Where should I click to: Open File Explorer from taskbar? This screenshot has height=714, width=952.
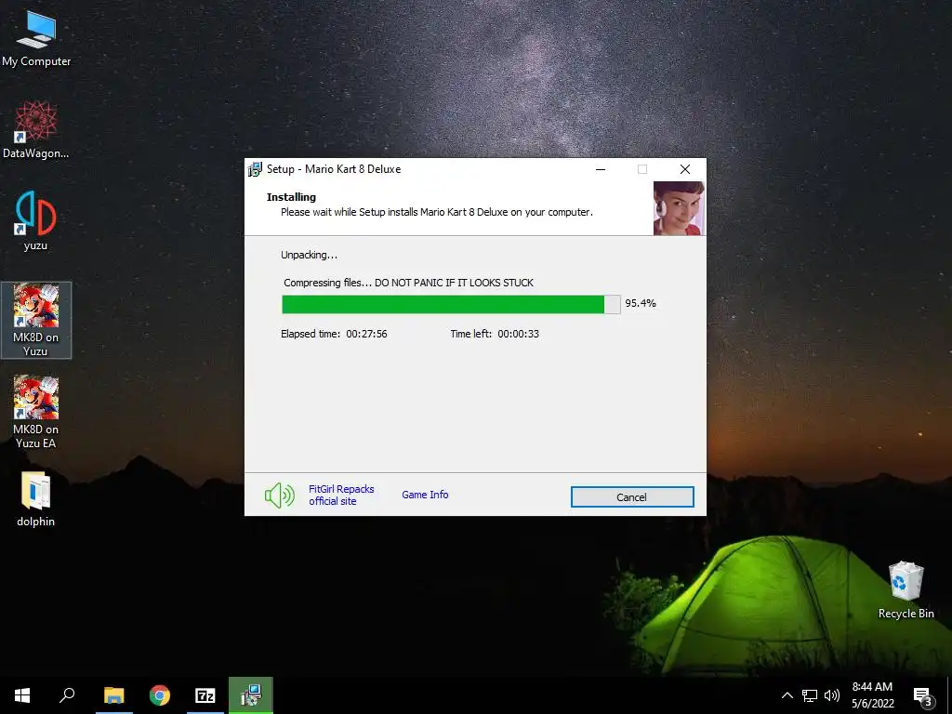click(113, 695)
